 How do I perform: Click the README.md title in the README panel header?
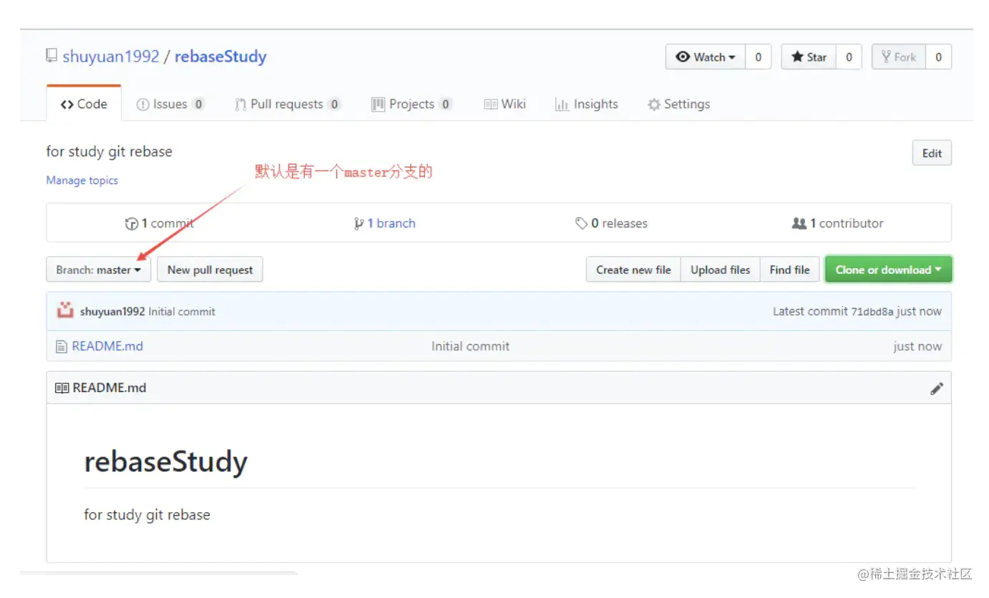tap(109, 388)
